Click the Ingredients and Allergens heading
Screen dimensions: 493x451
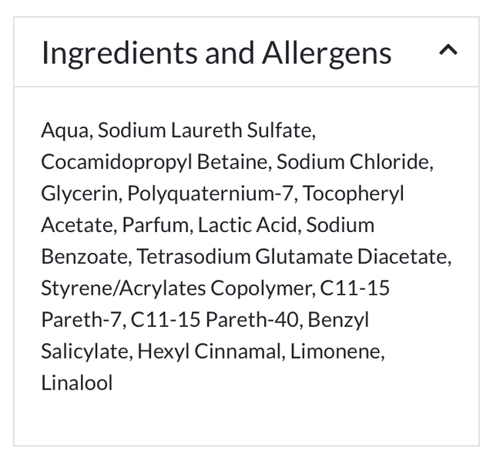click(216, 52)
